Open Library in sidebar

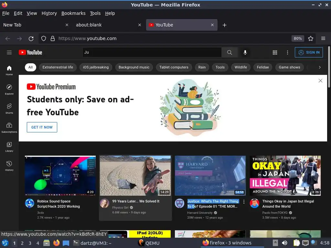[9, 147]
